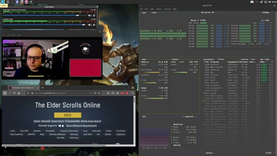Open the terminal Edit menu
This screenshot has height=156, width=277.
tap(146, 9)
